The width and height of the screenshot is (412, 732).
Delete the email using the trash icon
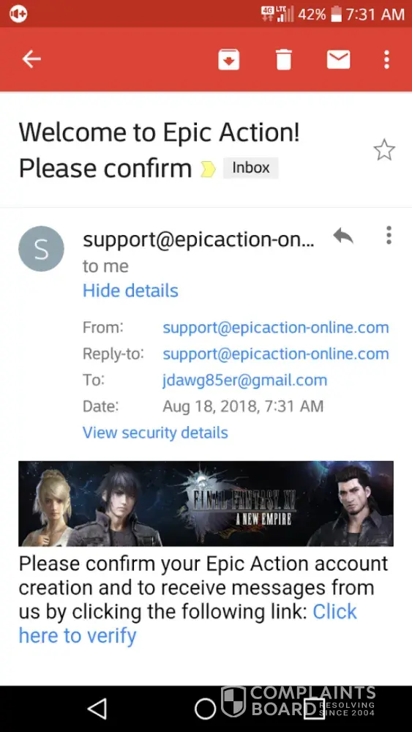(x=284, y=60)
